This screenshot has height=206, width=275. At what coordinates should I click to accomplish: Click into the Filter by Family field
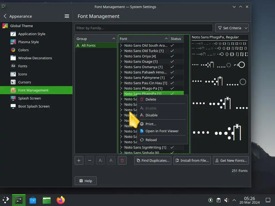(144, 28)
